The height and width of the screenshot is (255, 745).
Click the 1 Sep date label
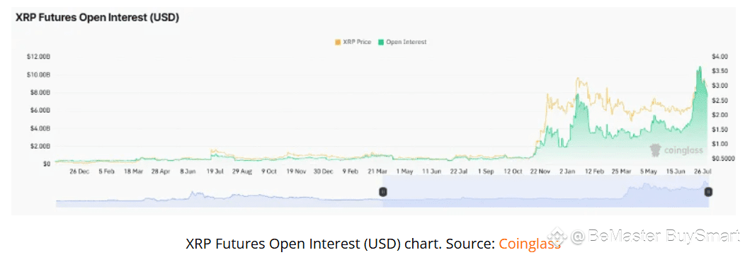pyautogui.click(x=486, y=171)
